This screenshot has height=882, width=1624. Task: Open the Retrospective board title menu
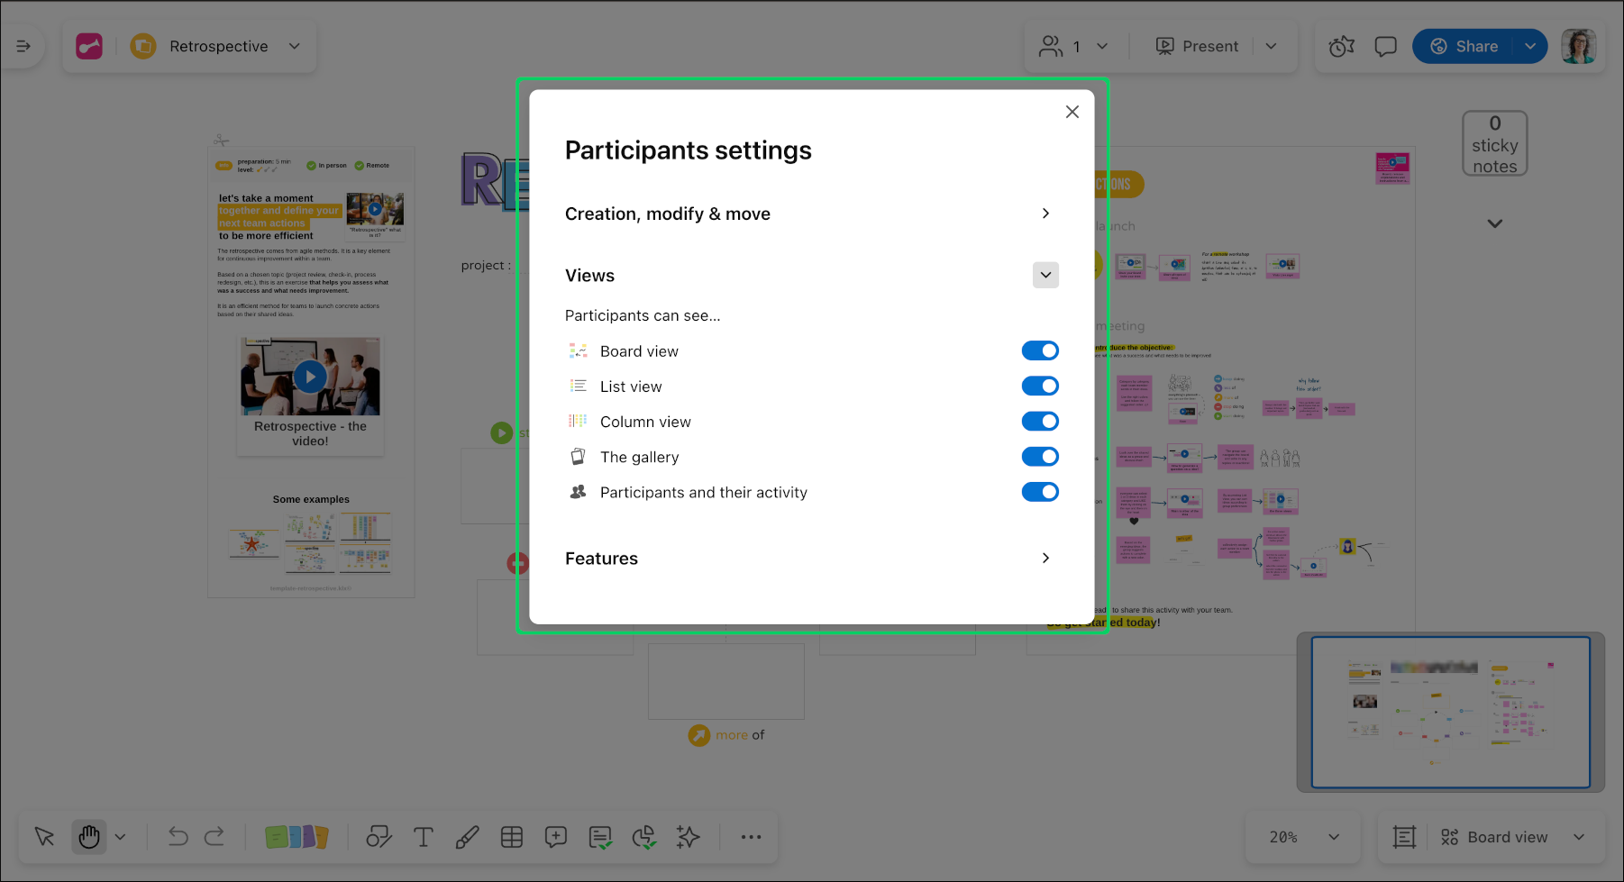pyautogui.click(x=294, y=46)
